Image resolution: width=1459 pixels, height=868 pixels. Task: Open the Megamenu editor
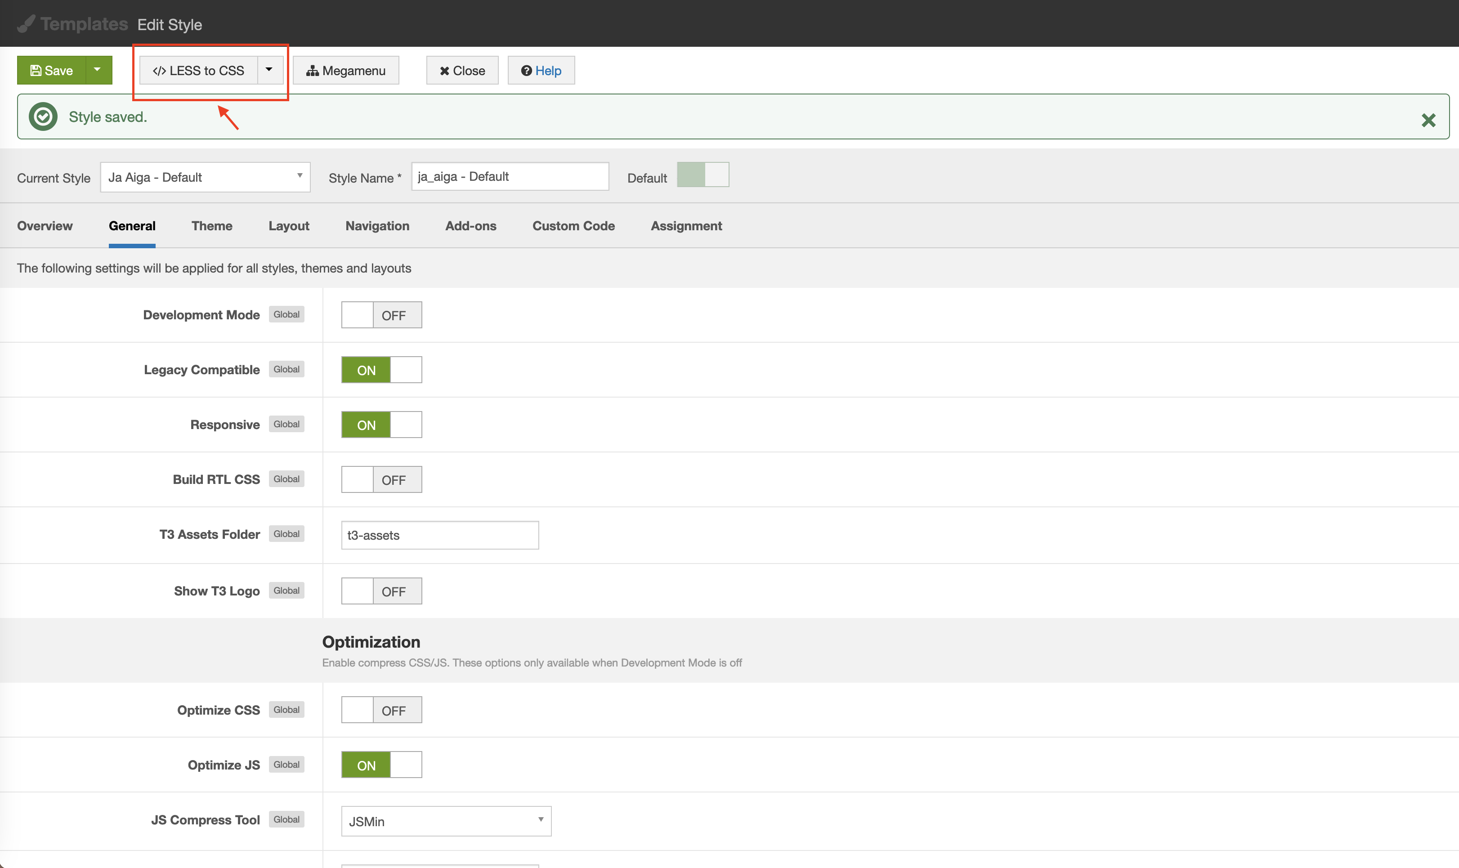[345, 71]
